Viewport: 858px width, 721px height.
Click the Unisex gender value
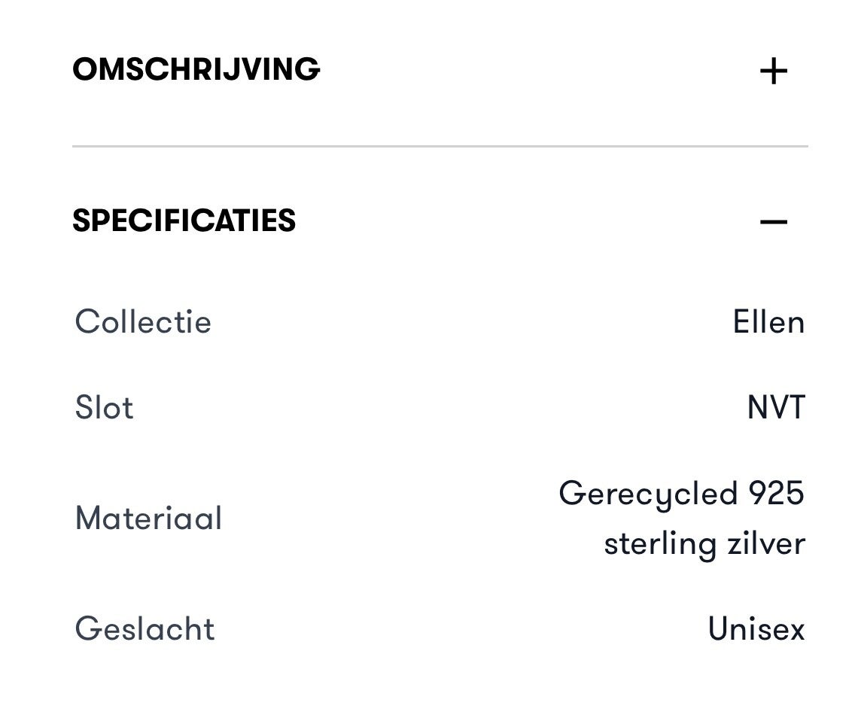click(x=756, y=628)
